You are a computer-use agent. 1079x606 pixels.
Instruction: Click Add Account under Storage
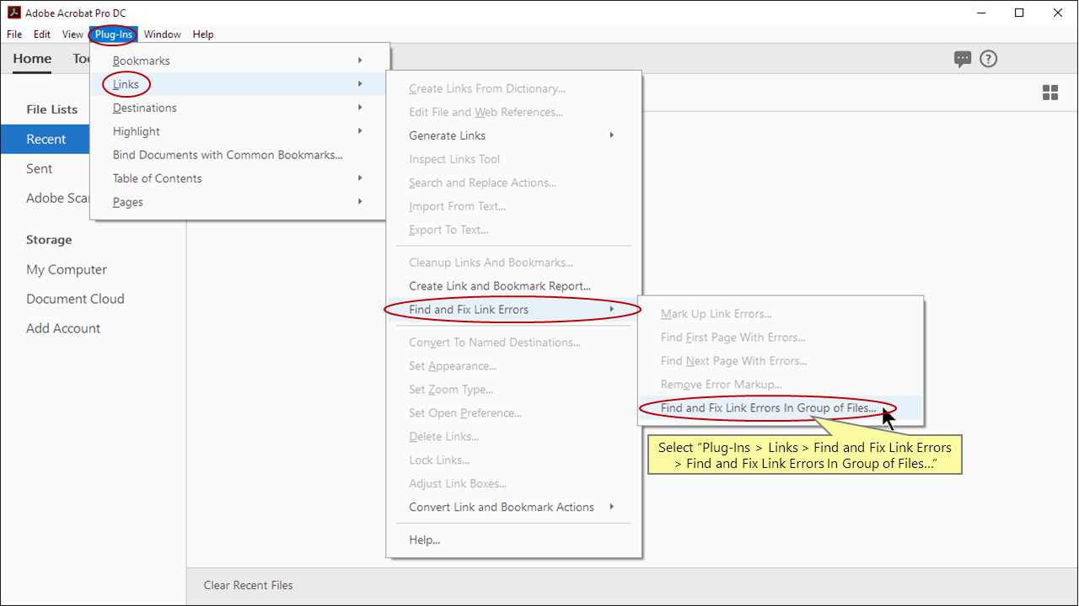click(63, 328)
